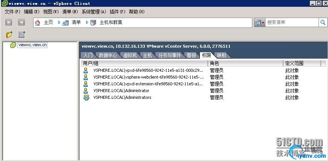Click user icon for vpxd-extension row

(x=86, y=84)
